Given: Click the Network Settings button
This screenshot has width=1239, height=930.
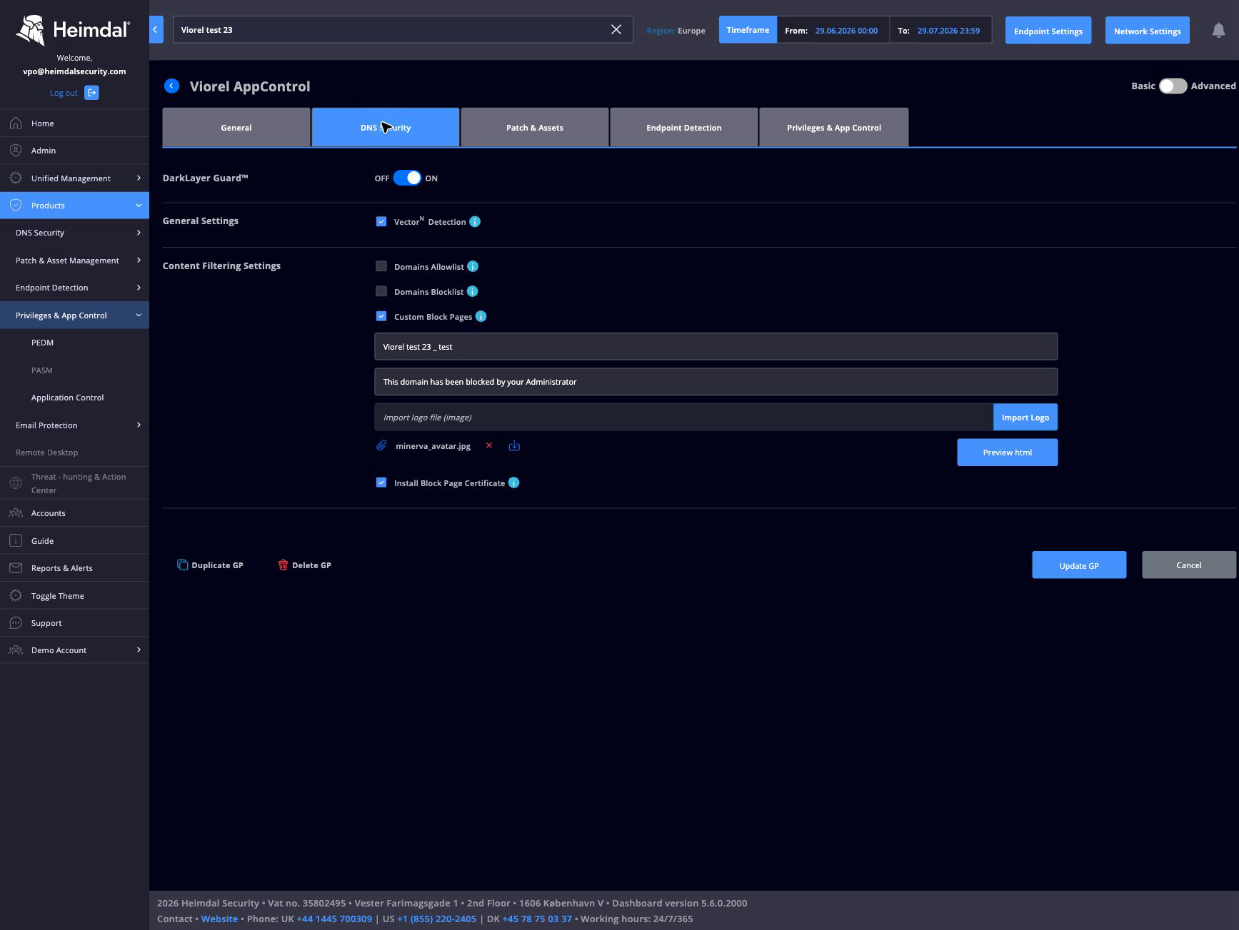Looking at the screenshot, I should point(1148,31).
